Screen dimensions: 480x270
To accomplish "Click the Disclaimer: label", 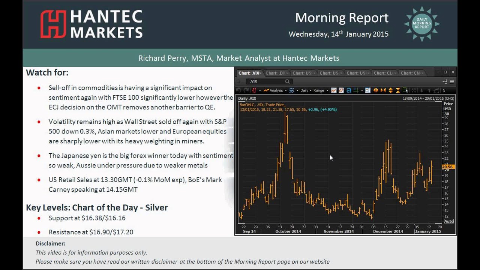I will pos(51,243).
